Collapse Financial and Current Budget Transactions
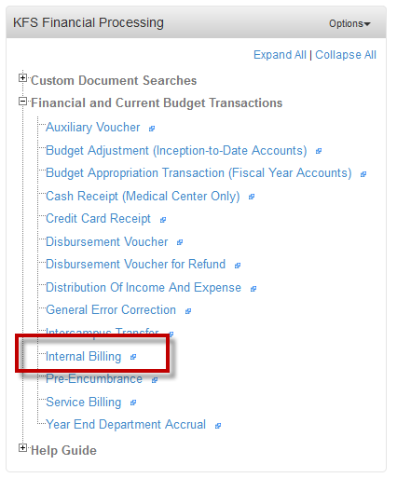 [22, 101]
